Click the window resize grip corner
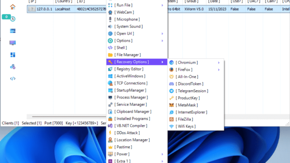This screenshot has height=163, width=290. click(287, 124)
